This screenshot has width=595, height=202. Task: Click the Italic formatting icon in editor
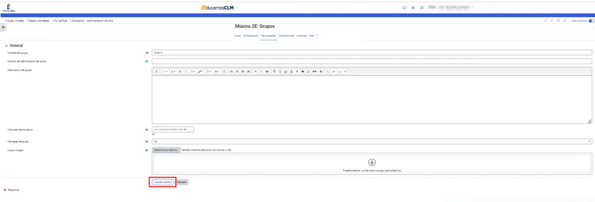click(x=185, y=71)
